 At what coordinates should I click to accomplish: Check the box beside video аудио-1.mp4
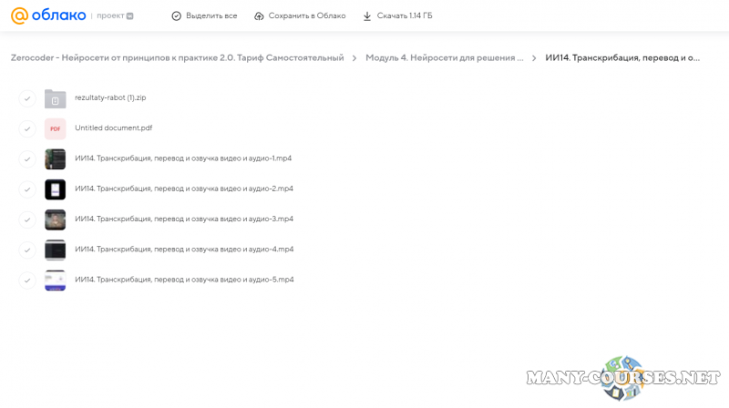27,158
